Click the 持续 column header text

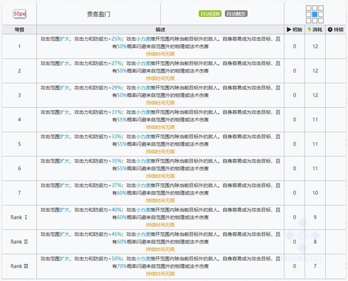coord(339,30)
